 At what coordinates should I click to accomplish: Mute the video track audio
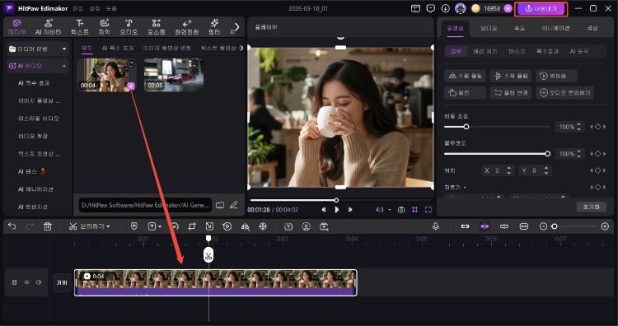[x=39, y=282]
